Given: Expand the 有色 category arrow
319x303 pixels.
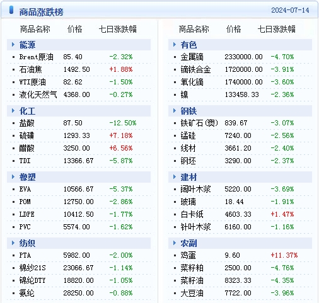Looking at the screenshot, I should (175, 45).
